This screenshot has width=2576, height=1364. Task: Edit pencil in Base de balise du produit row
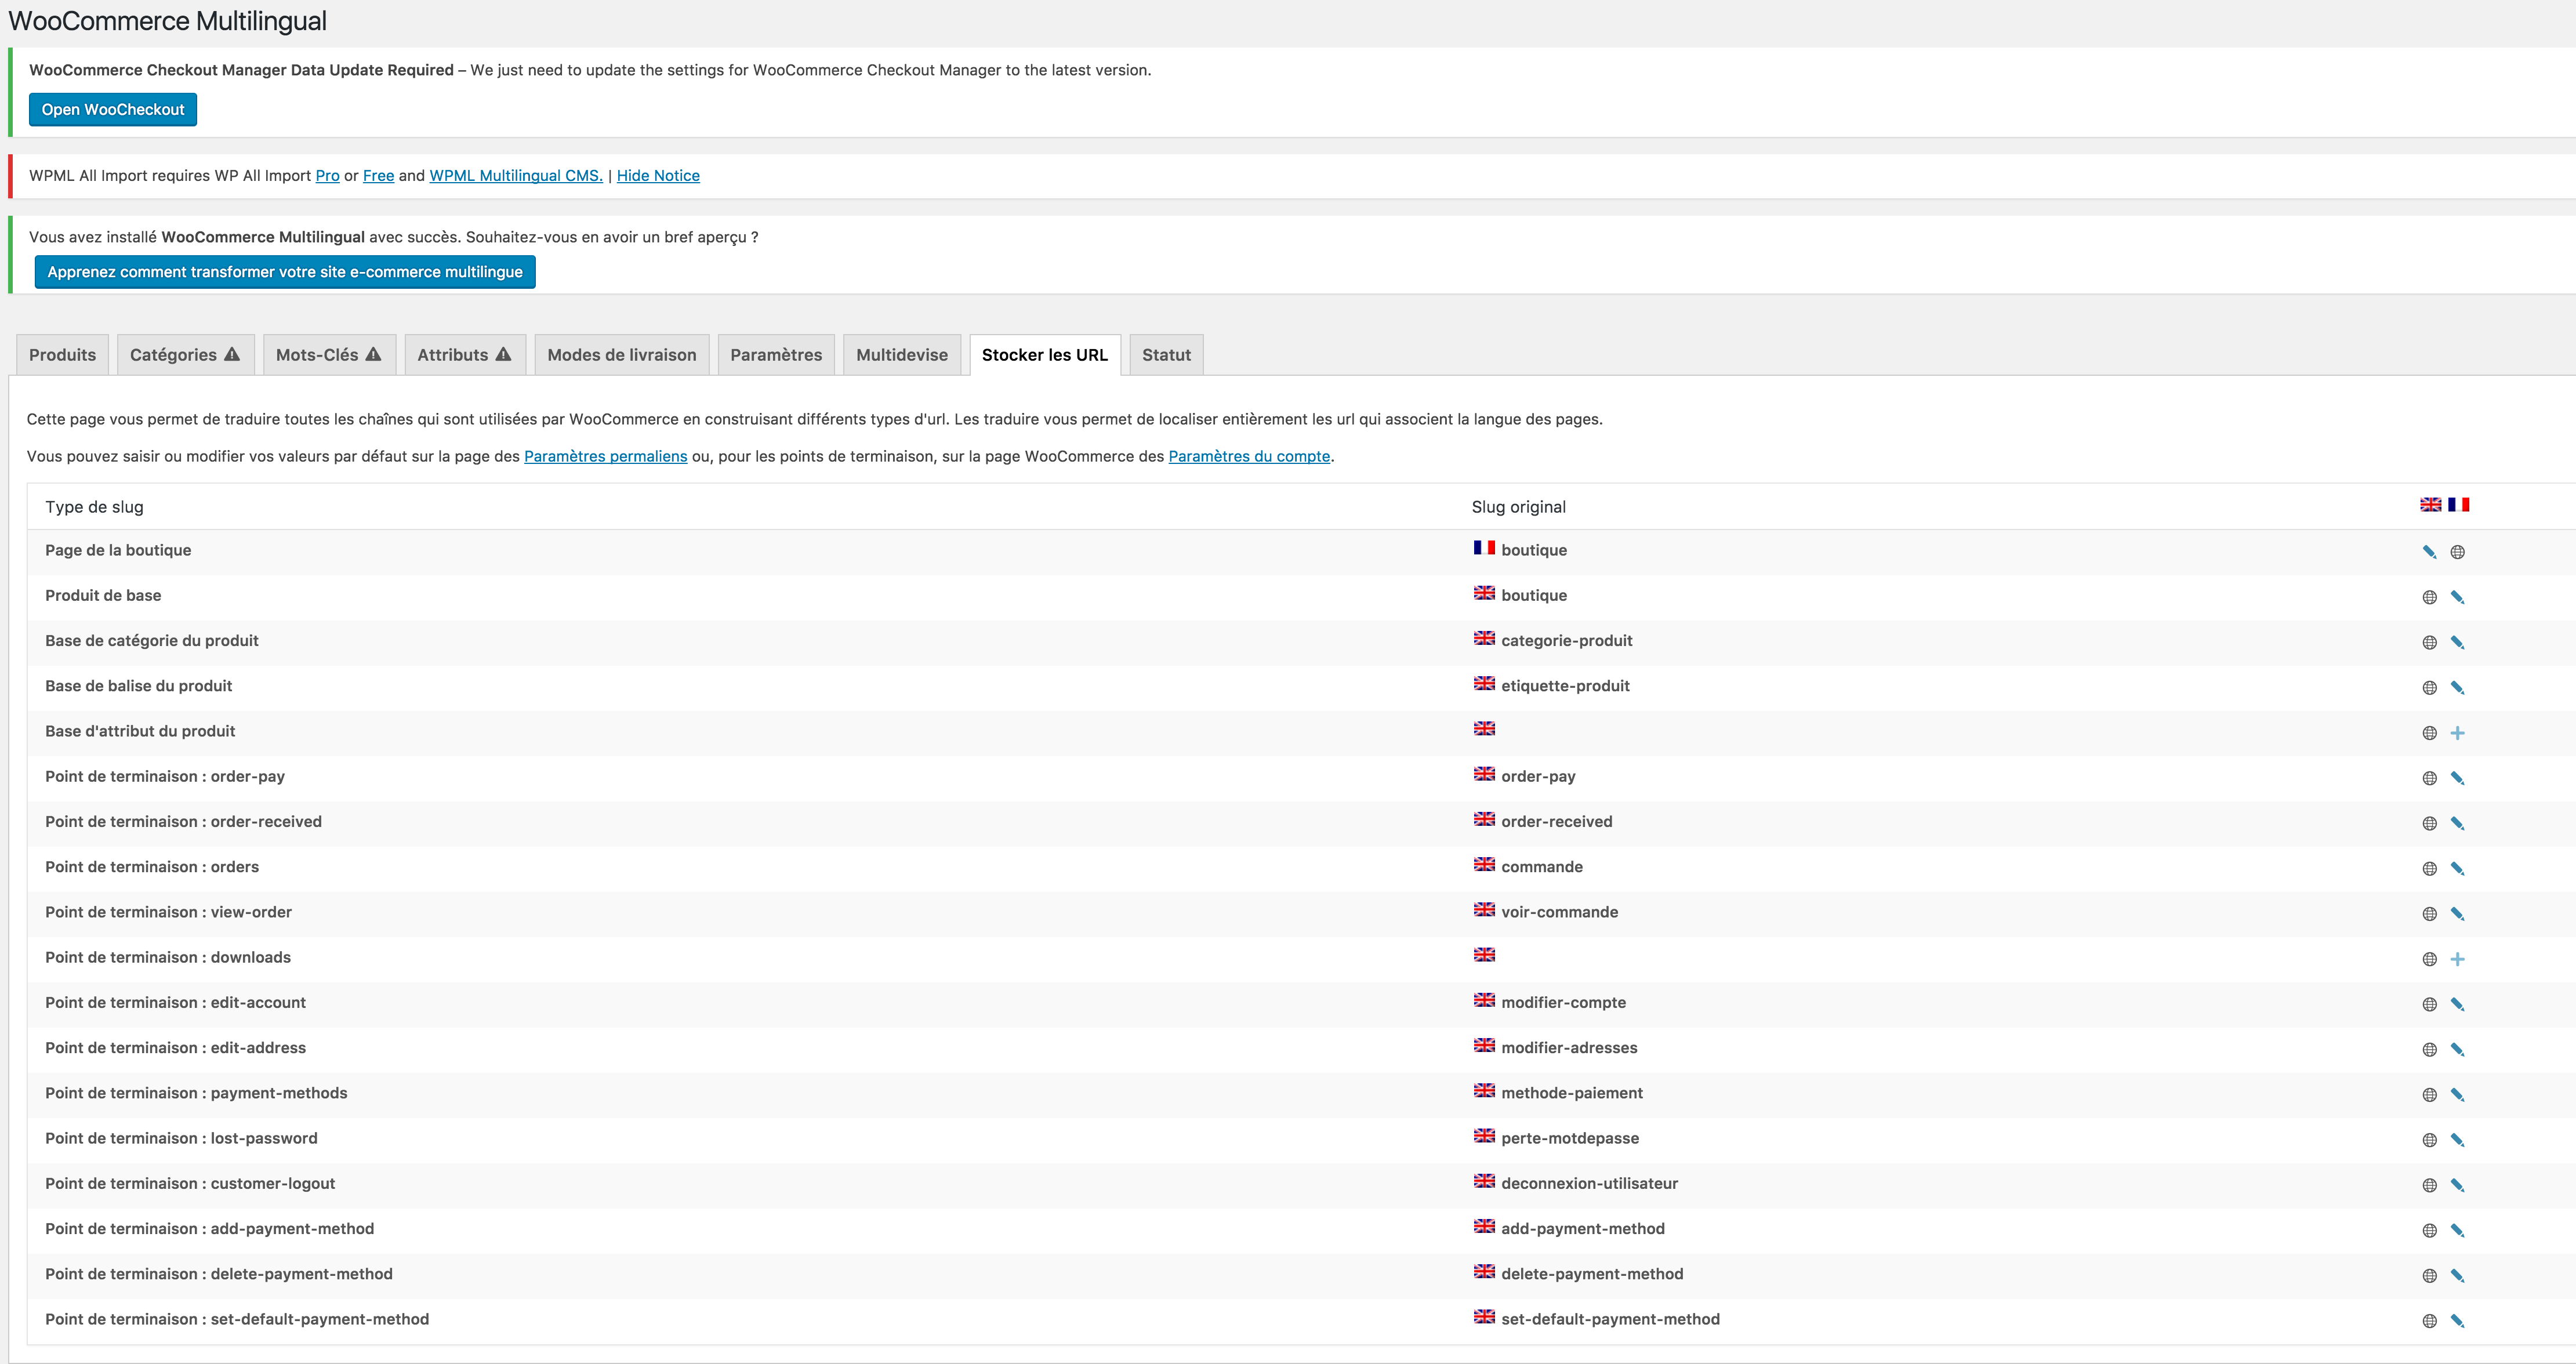point(2457,688)
